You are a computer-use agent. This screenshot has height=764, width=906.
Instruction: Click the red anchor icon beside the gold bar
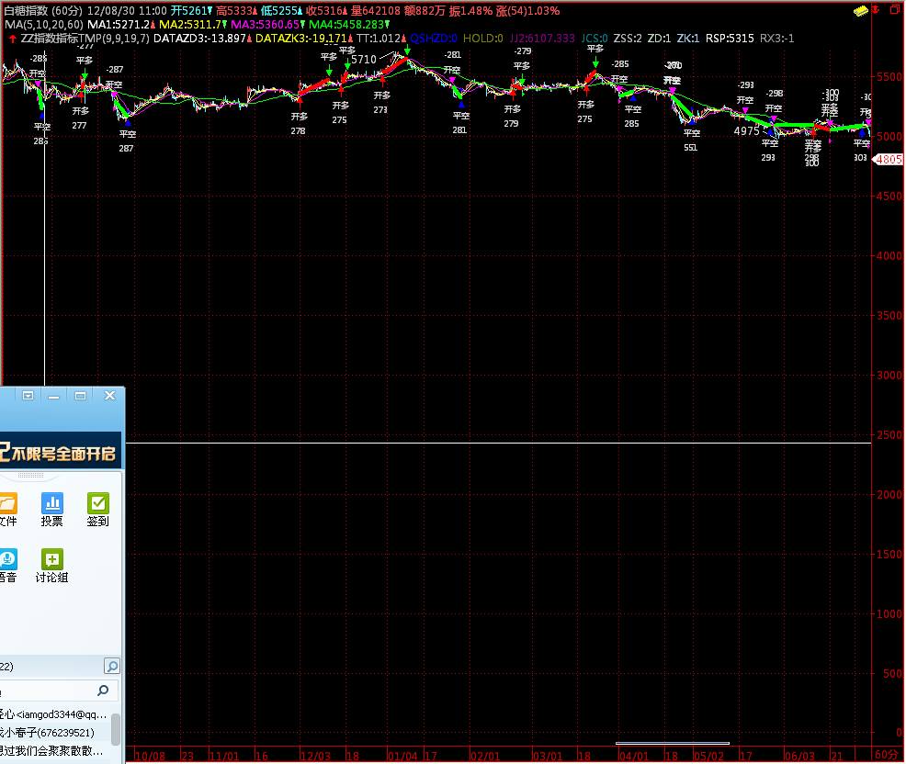pyautogui.click(x=876, y=10)
